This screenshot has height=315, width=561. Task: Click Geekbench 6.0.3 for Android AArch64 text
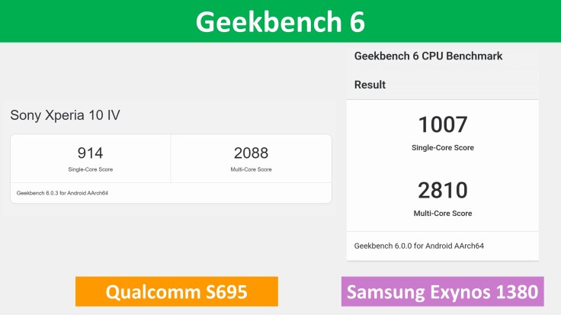pos(63,193)
